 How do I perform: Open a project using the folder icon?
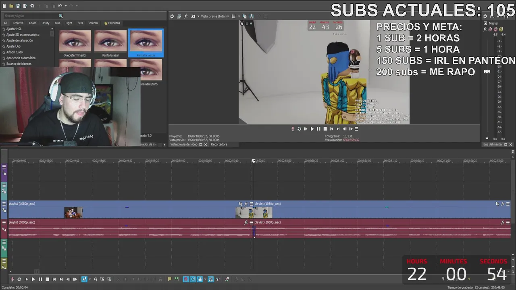pos(11,6)
